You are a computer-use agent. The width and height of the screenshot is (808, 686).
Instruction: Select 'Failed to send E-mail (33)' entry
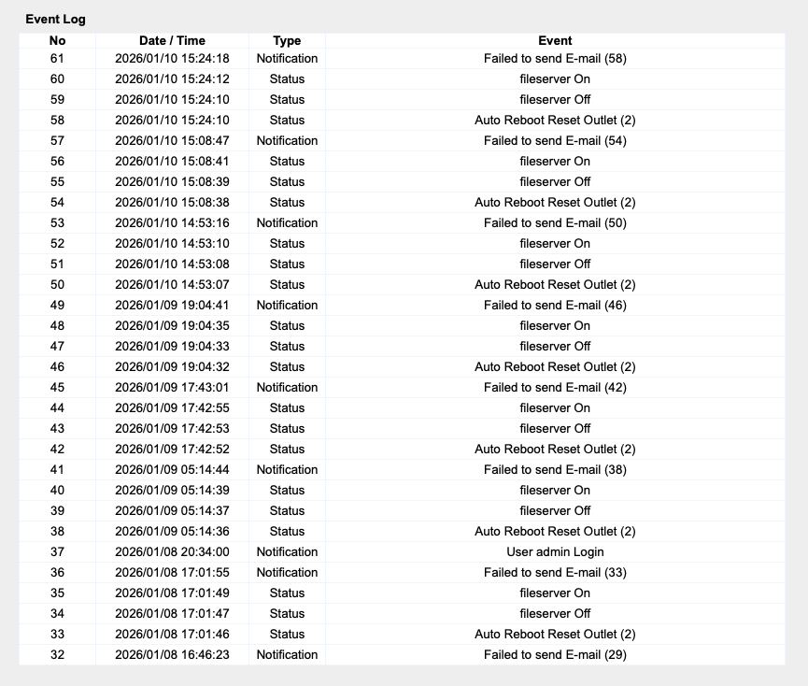pos(555,573)
